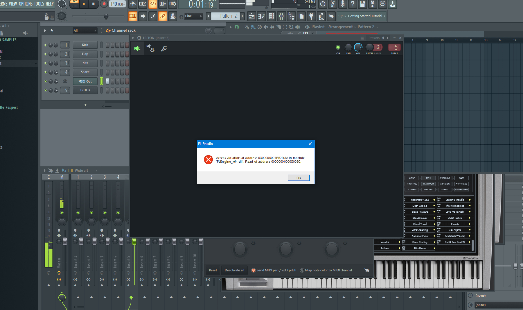Viewport: 523px width, 310px height.
Task: Select the Kick channel button
Action: (85, 45)
